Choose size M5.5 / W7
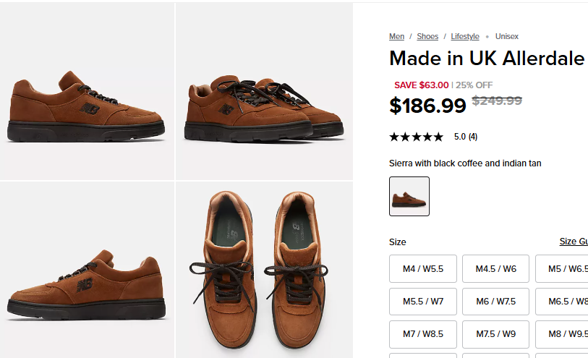The height and width of the screenshot is (358, 588). [x=423, y=302]
